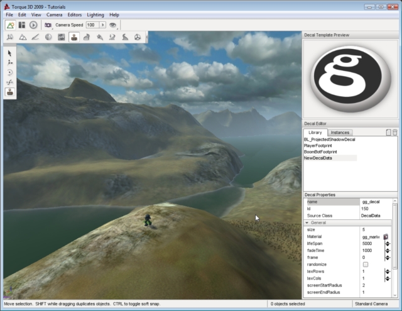Click the Material browse icon beside gg_marker
This screenshot has height=311, width=402.
386,236
